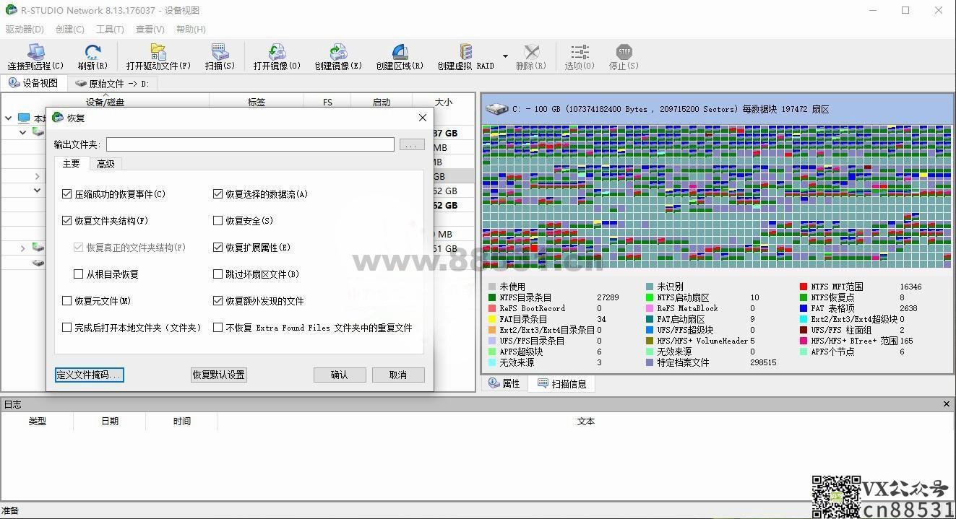Click the 输出文件夹 input field
This screenshot has height=519, width=956.
250,145
